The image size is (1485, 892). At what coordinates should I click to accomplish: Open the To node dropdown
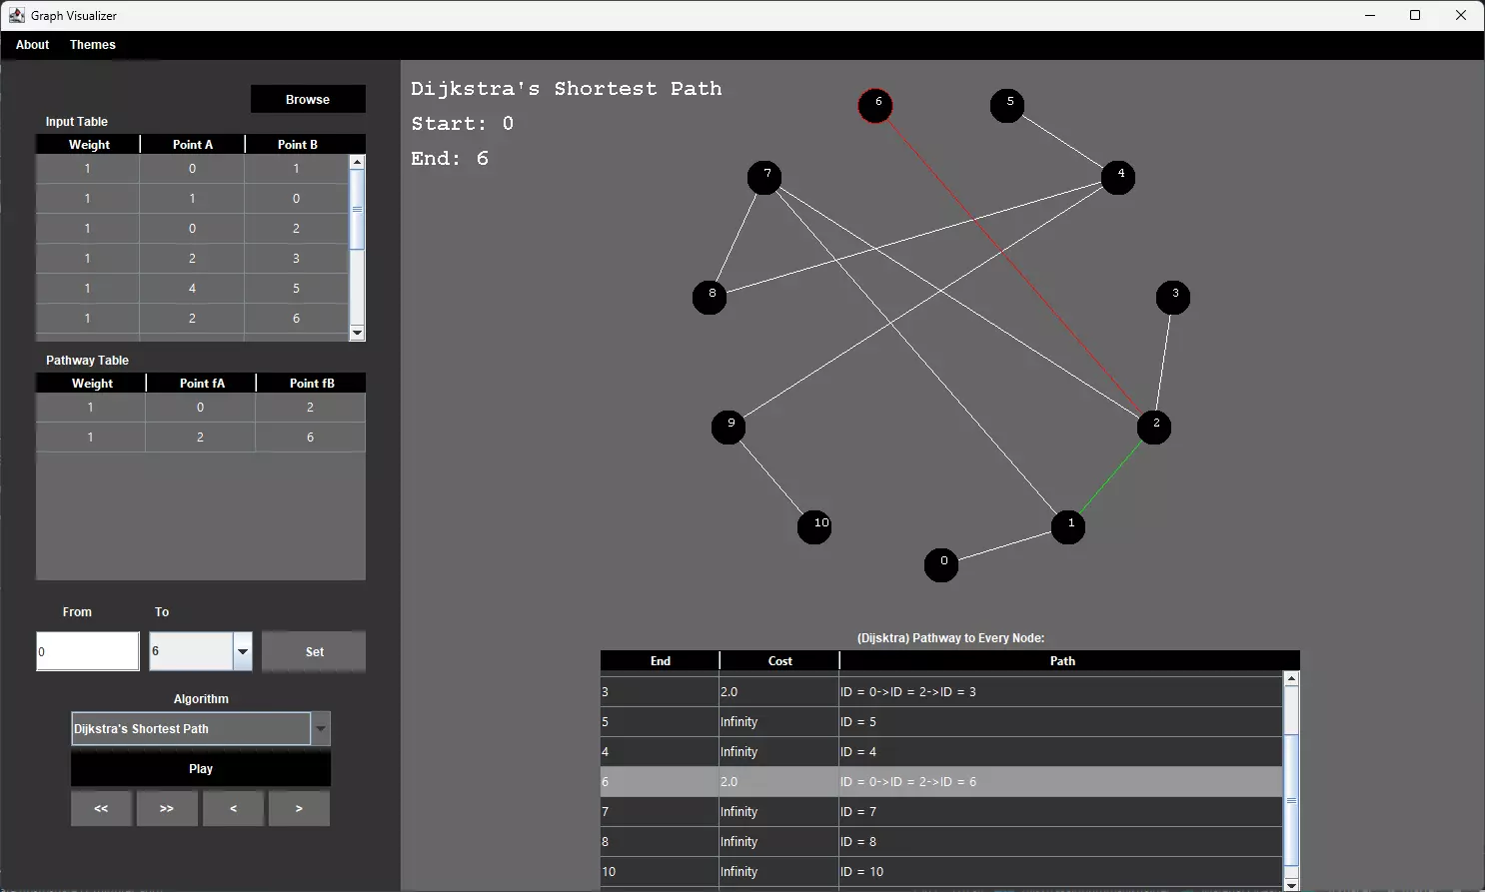coord(242,651)
